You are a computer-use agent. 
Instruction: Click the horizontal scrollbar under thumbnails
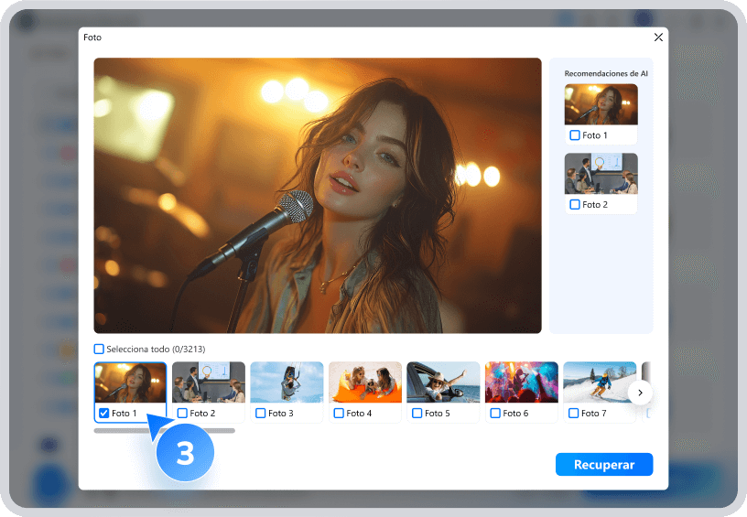(x=164, y=430)
